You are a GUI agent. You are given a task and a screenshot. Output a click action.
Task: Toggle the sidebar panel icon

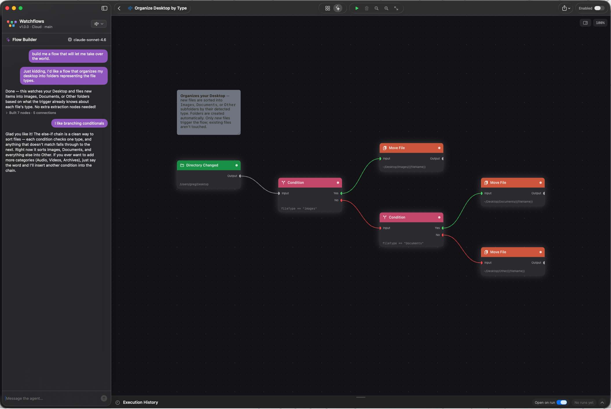(x=104, y=8)
